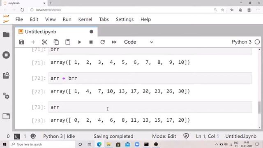Open browser zoom magnifier icon

[x=215, y=10]
